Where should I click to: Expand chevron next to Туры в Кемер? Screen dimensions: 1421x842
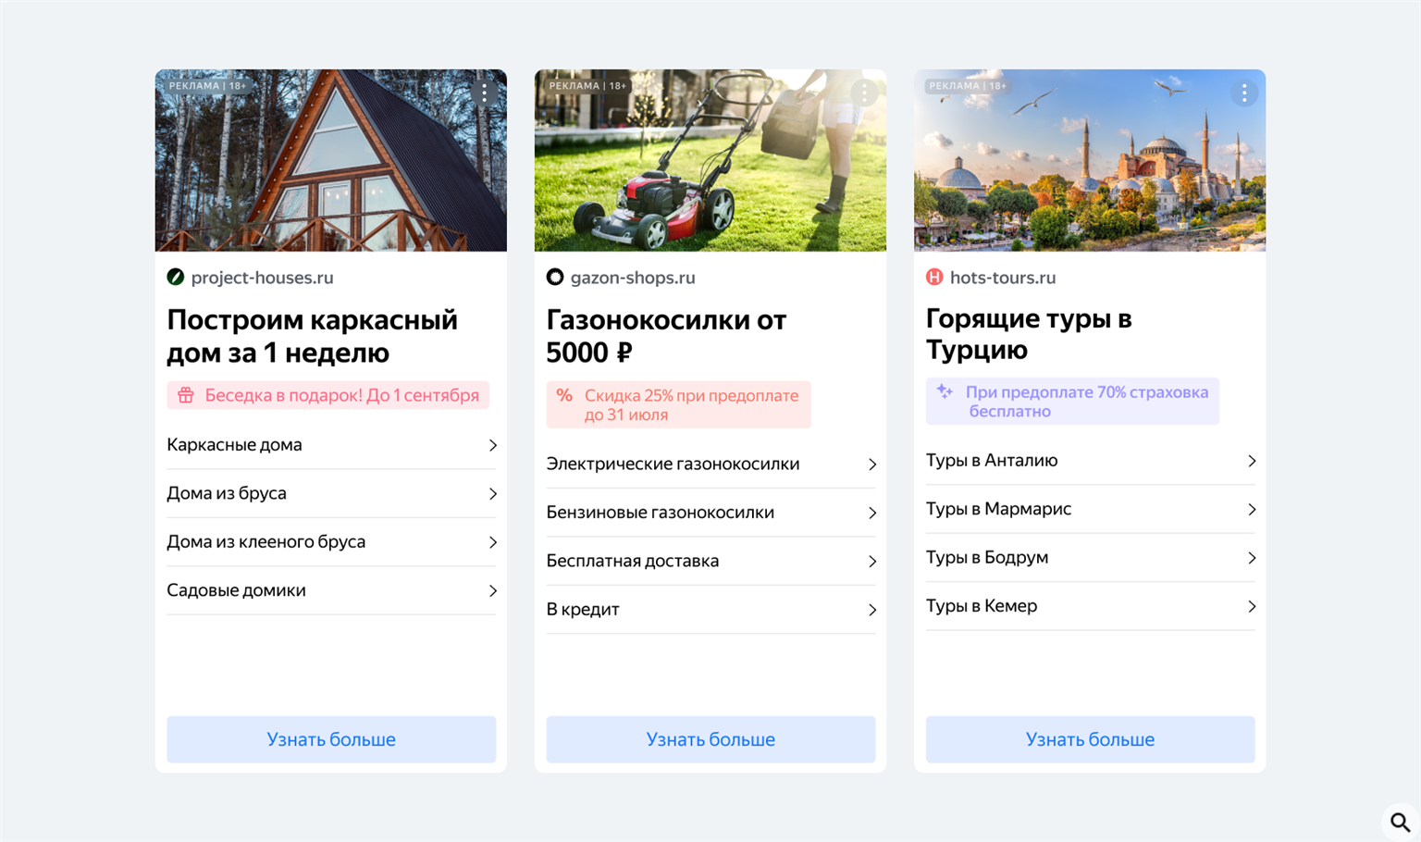point(1251,606)
